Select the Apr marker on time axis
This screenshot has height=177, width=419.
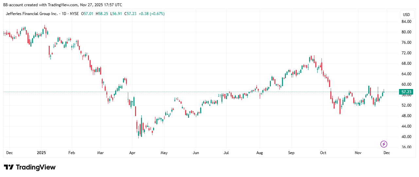tap(132, 153)
